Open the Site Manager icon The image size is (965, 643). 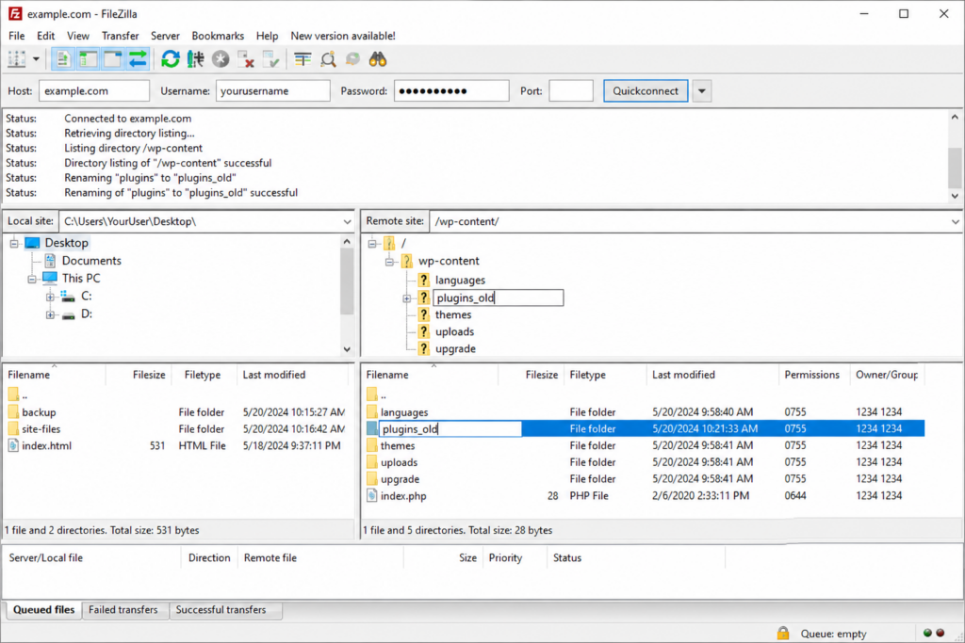click(x=17, y=59)
